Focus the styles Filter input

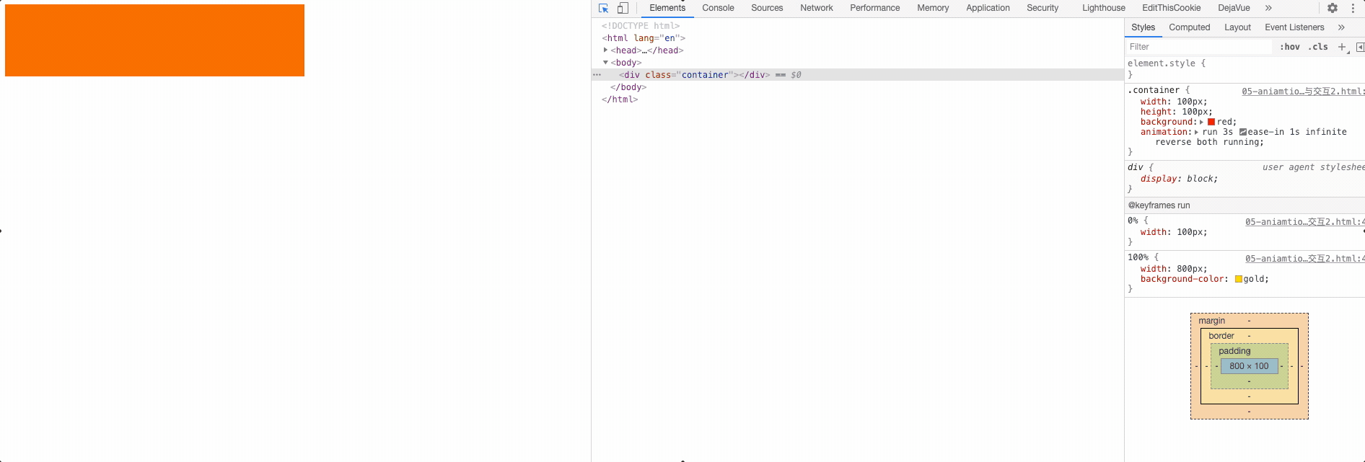click(x=1198, y=47)
